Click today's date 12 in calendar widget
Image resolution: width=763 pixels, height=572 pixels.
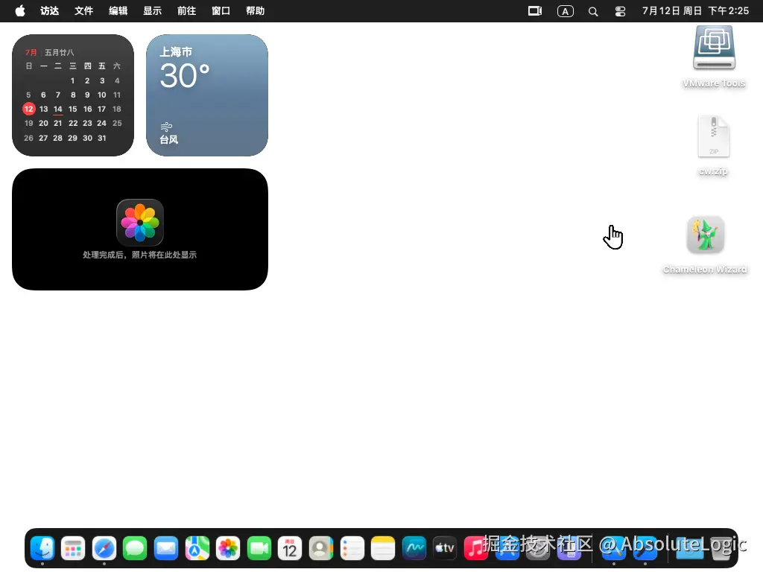[x=29, y=109]
